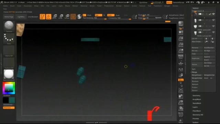Select the Move transform tool in top shelf
This screenshot has width=220, height=124.
click(x=55, y=17)
